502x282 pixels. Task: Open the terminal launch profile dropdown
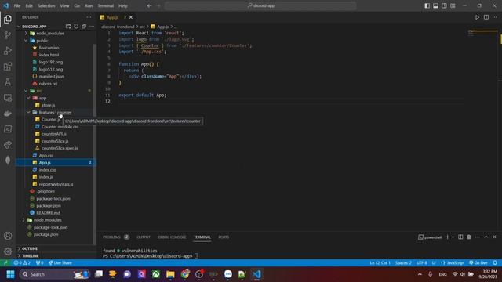(x=453, y=237)
